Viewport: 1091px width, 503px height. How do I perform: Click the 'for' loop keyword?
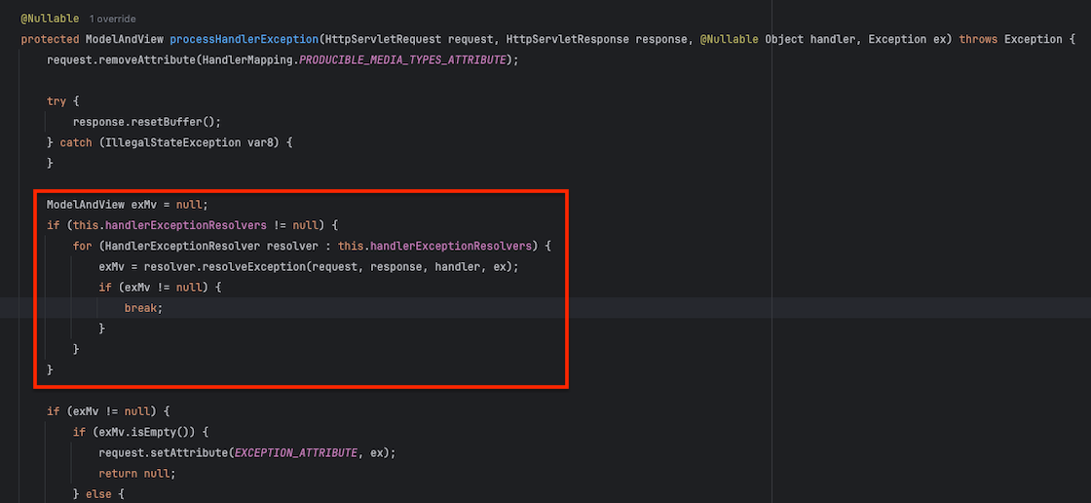pyautogui.click(x=82, y=246)
